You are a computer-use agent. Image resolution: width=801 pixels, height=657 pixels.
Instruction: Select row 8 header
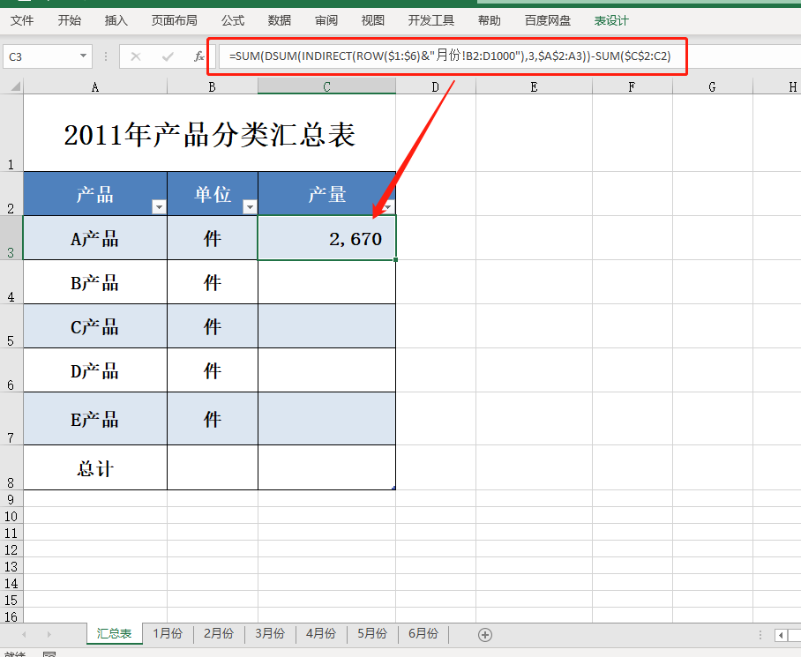click(x=11, y=467)
